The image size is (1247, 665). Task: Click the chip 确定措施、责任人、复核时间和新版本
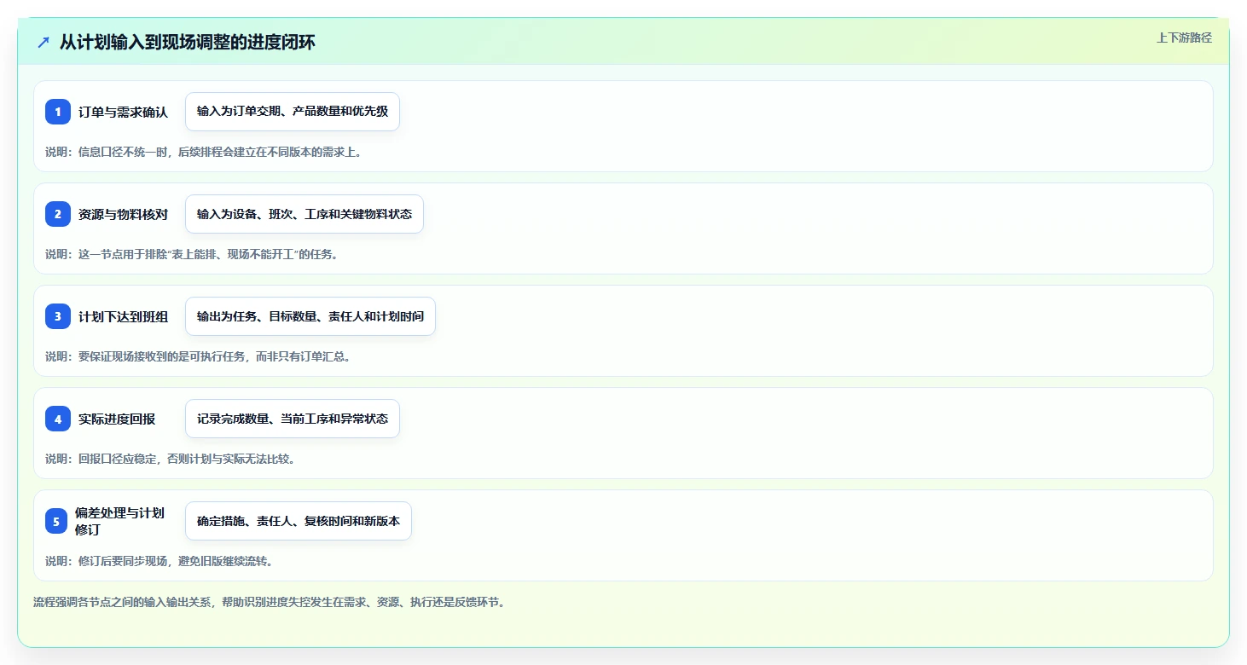point(299,521)
